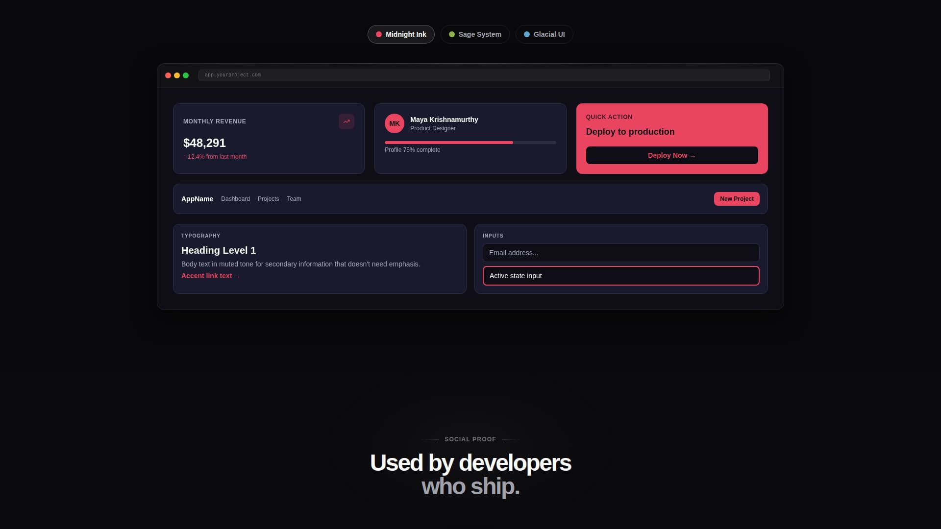
Task: Click the SOCIAL PROOF section label
Action: coord(470,439)
